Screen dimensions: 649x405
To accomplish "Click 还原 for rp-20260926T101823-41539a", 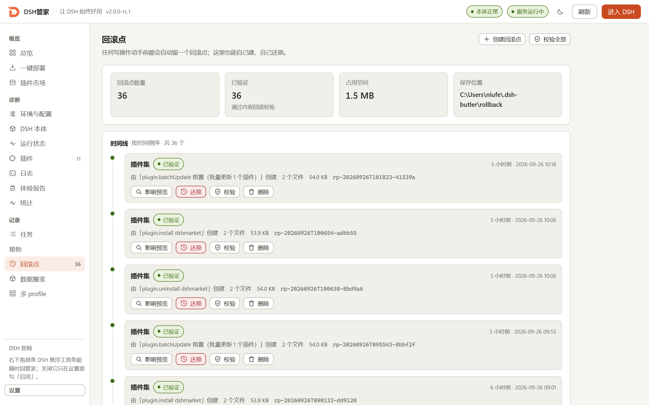I will (191, 192).
